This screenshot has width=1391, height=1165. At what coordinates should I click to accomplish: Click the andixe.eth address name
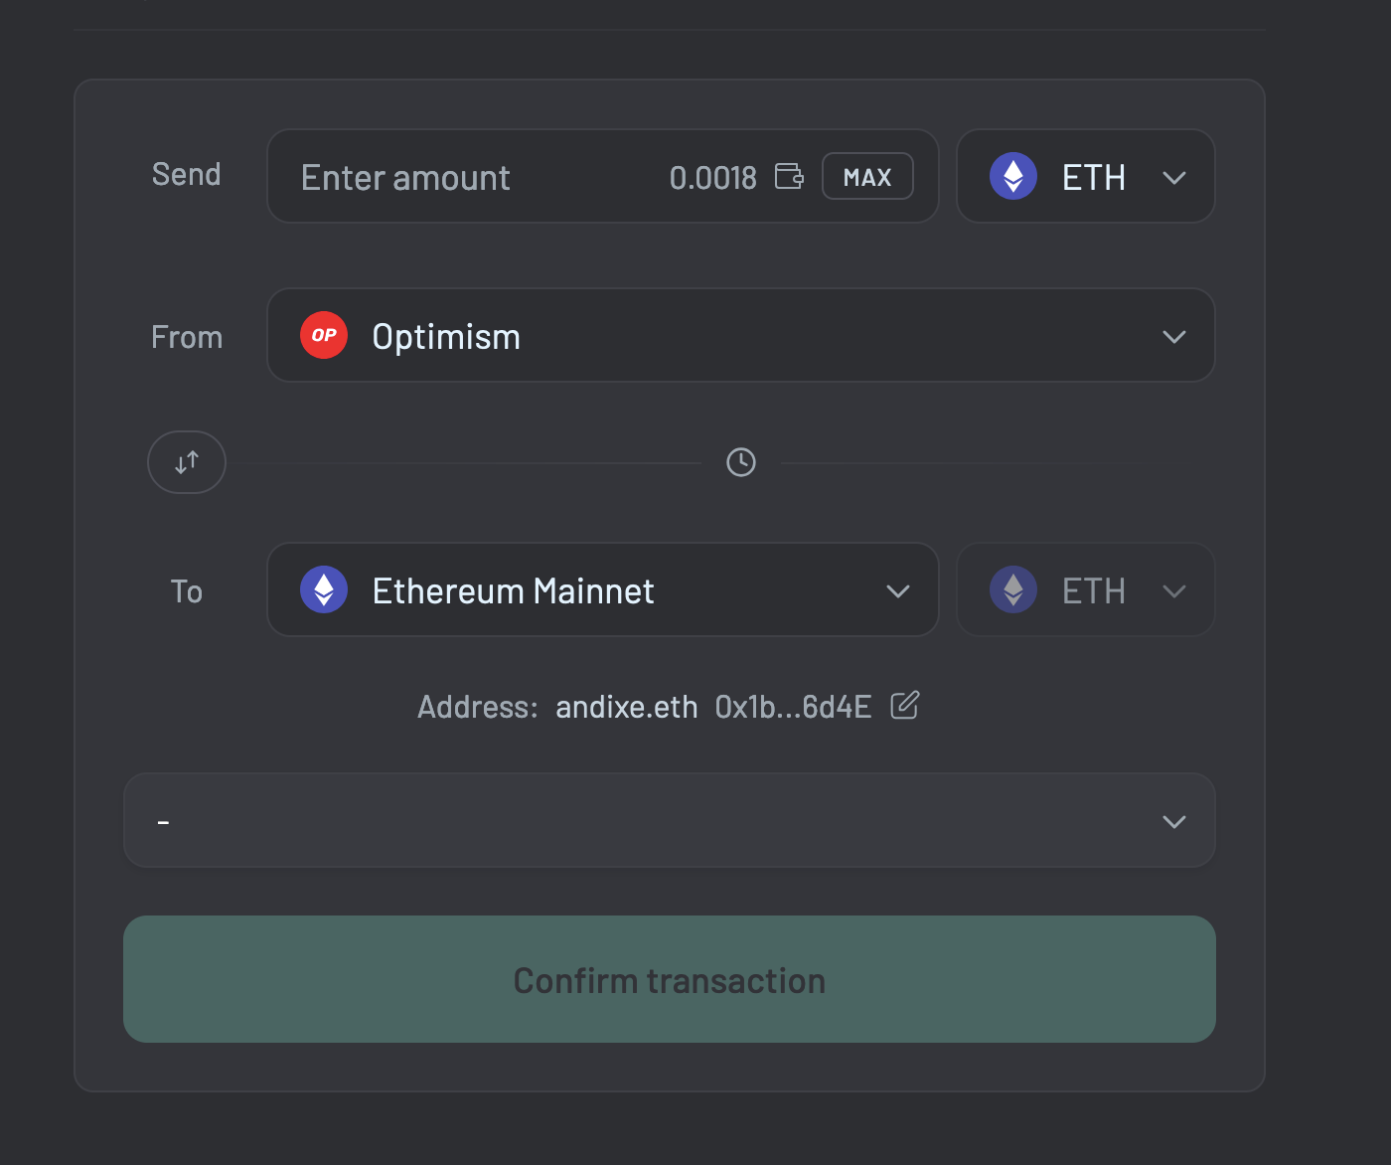pos(626,707)
